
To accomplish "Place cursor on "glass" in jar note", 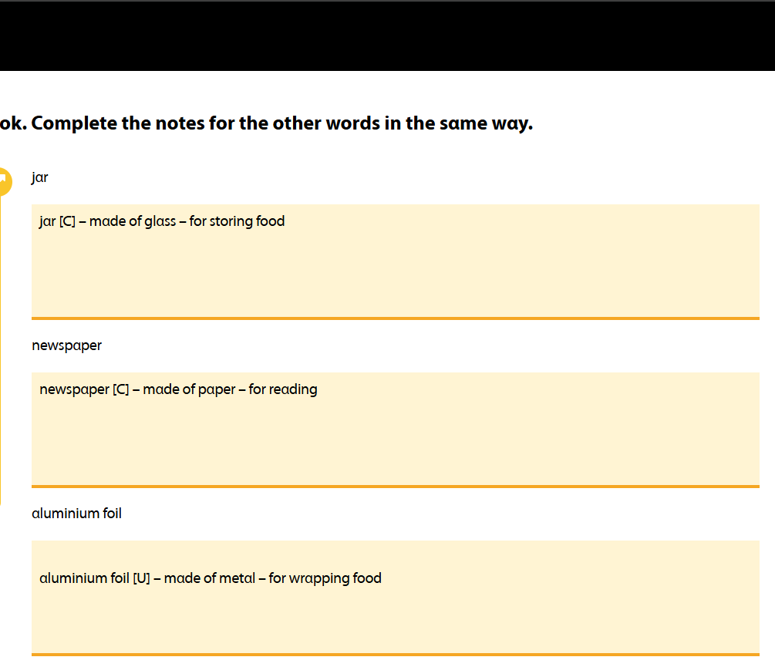I will click(160, 222).
